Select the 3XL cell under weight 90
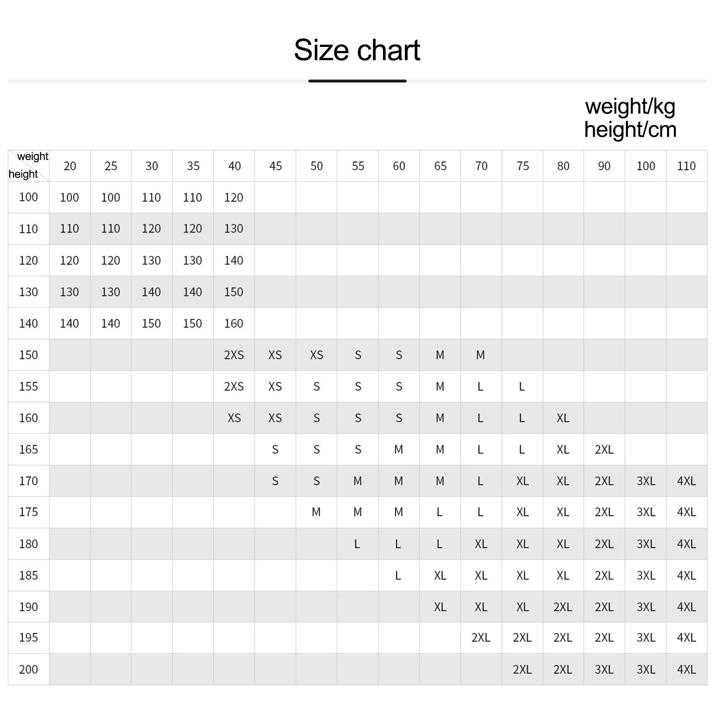This screenshot has height=715, width=715. [x=604, y=669]
